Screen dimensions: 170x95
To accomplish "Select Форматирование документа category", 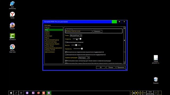I will (x=54, y=48).
